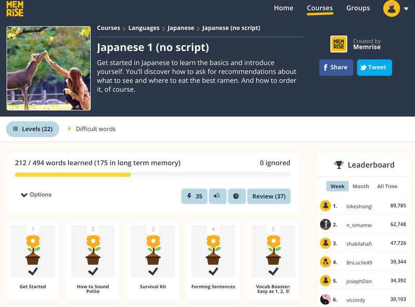
Task: Select the Levels (22) tab
Action: pyautogui.click(x=33, y=129)
